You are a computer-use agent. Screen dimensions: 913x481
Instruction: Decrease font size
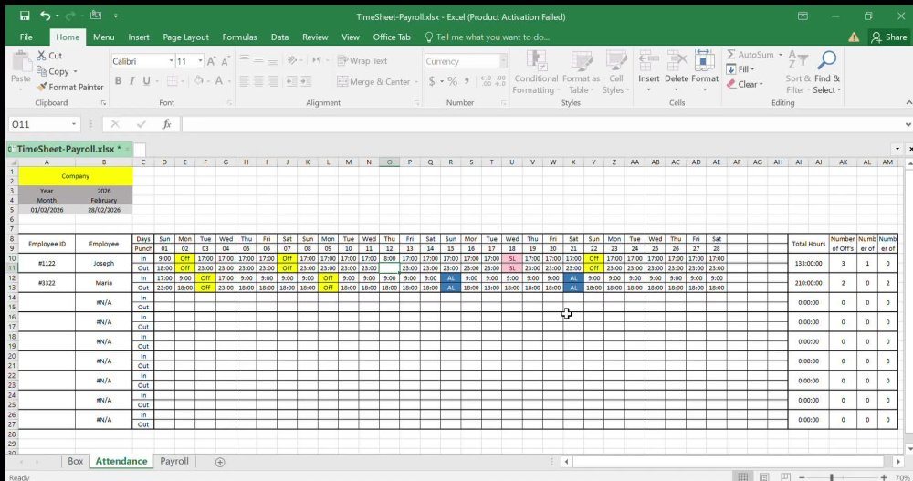pyautogui.click(x=225, y=61)
